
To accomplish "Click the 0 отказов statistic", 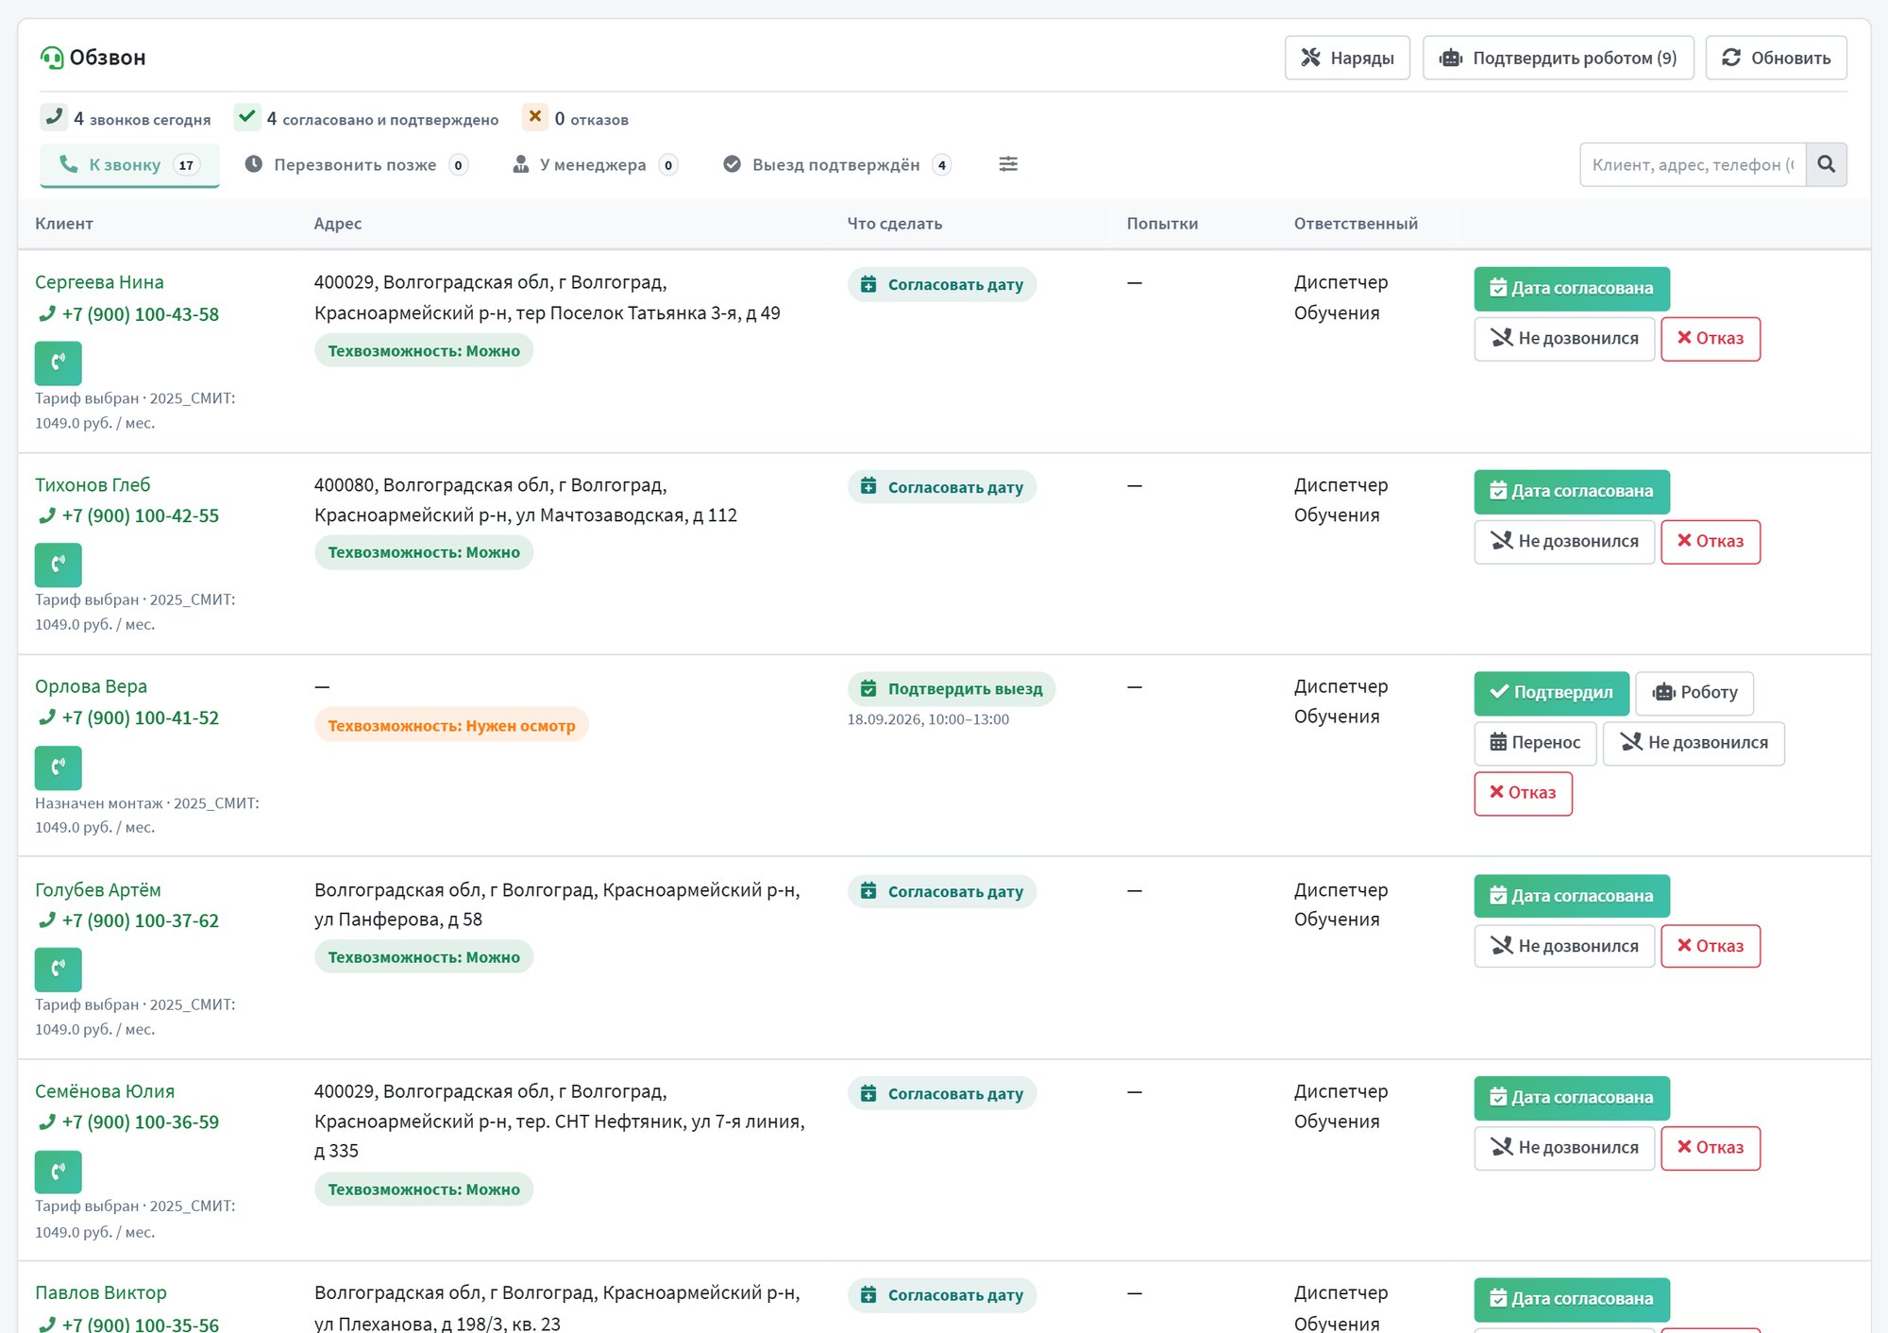I will [576, 119].
